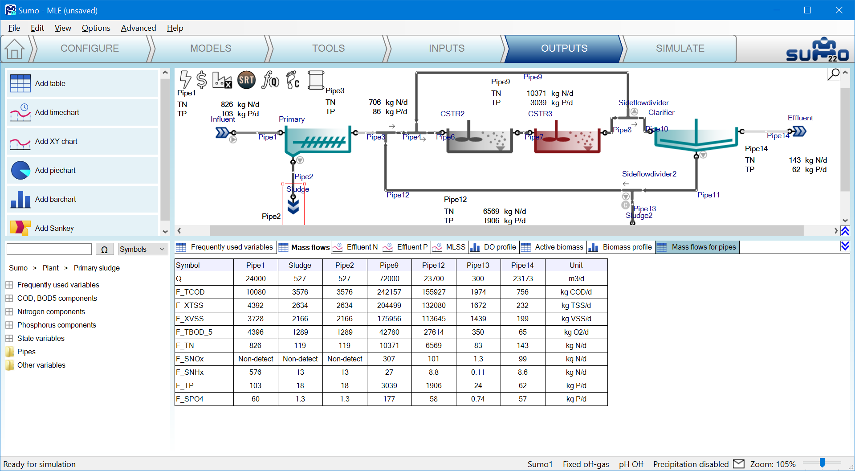Click the SRT calculation icon

click(246, 80)
